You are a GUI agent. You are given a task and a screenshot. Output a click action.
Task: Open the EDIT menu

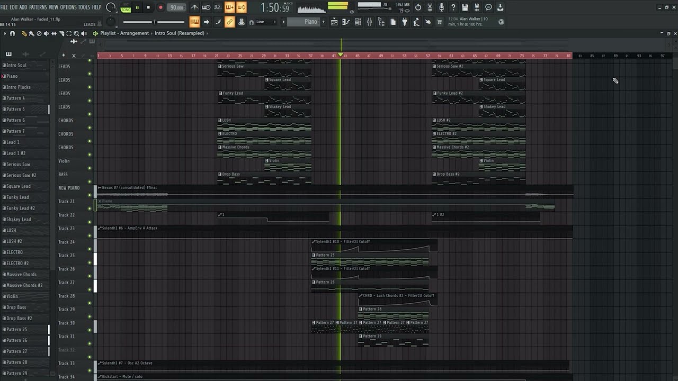tap(14, 7)
